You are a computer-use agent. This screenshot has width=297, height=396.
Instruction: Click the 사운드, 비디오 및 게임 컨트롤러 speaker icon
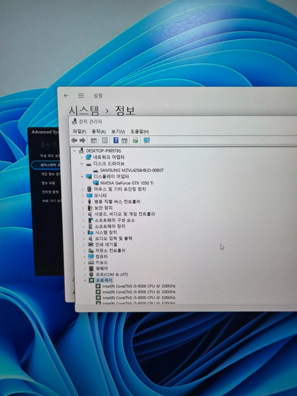click(x=90, y=214)
